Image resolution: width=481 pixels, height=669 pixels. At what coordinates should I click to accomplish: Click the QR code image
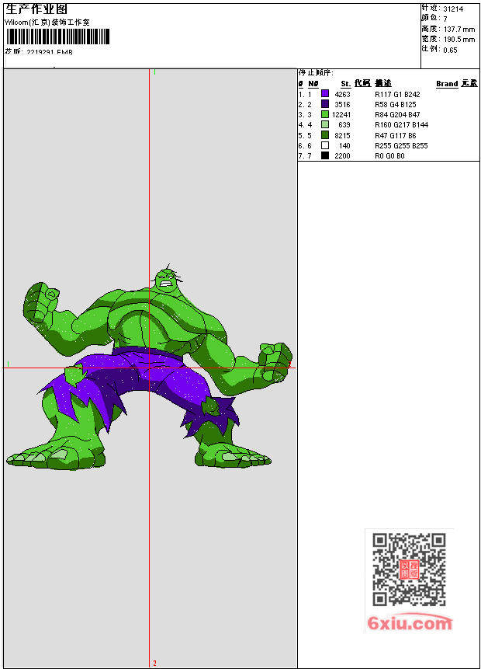pyautogui.click(x=409, y=570)
